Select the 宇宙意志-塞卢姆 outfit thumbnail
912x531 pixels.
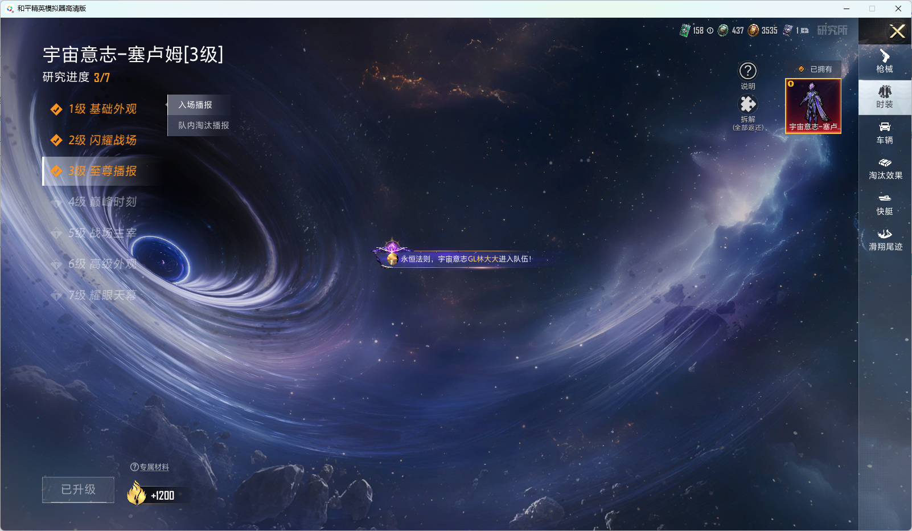(x=813, y=106)
